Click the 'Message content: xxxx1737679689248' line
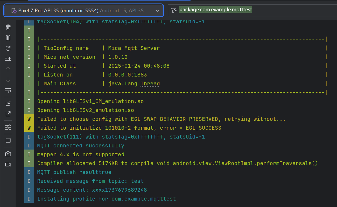This screenshot has width=337, height=207. 92,190
